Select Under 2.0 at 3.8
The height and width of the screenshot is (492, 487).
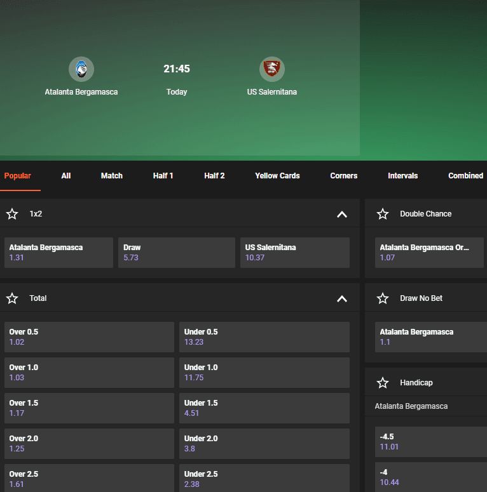(264, 444)
